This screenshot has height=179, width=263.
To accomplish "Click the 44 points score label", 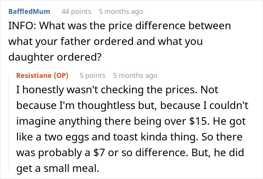I will pyautogui.click(x=76, y=12).
